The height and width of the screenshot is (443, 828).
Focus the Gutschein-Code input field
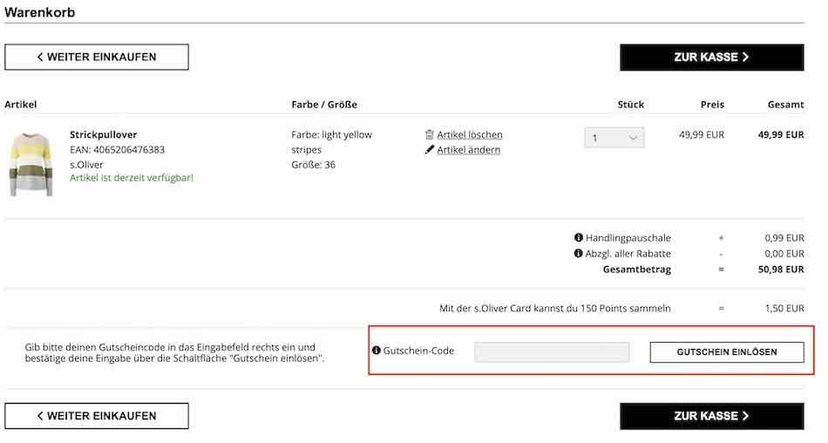(x=552, y=352)
